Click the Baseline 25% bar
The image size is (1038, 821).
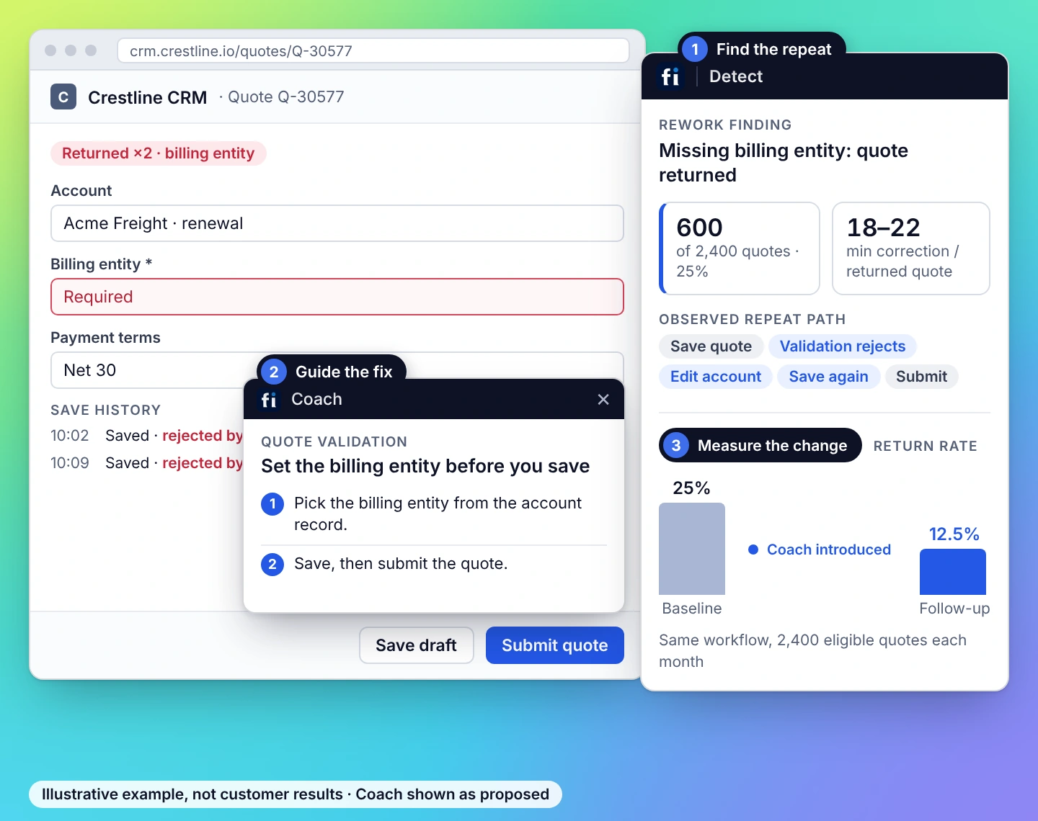click(x=692, y=549)
